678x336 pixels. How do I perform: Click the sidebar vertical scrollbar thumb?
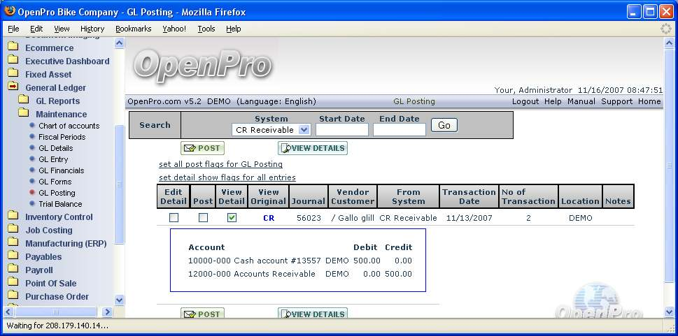119,184
